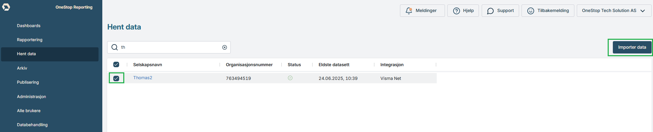Open Tilbakemelding smiley feedback
The height and width of the screenshot is (132, 653).
point(548,11)
